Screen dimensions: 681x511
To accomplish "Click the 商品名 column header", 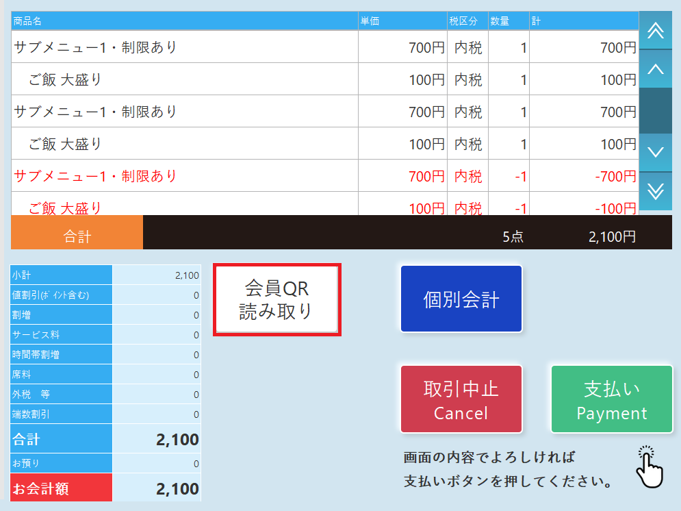I will (185, 21).
